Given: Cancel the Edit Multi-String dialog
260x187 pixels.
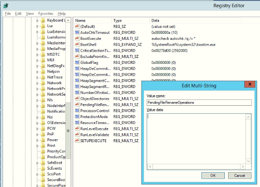Looking at the screenshot, I should (240, 176).
